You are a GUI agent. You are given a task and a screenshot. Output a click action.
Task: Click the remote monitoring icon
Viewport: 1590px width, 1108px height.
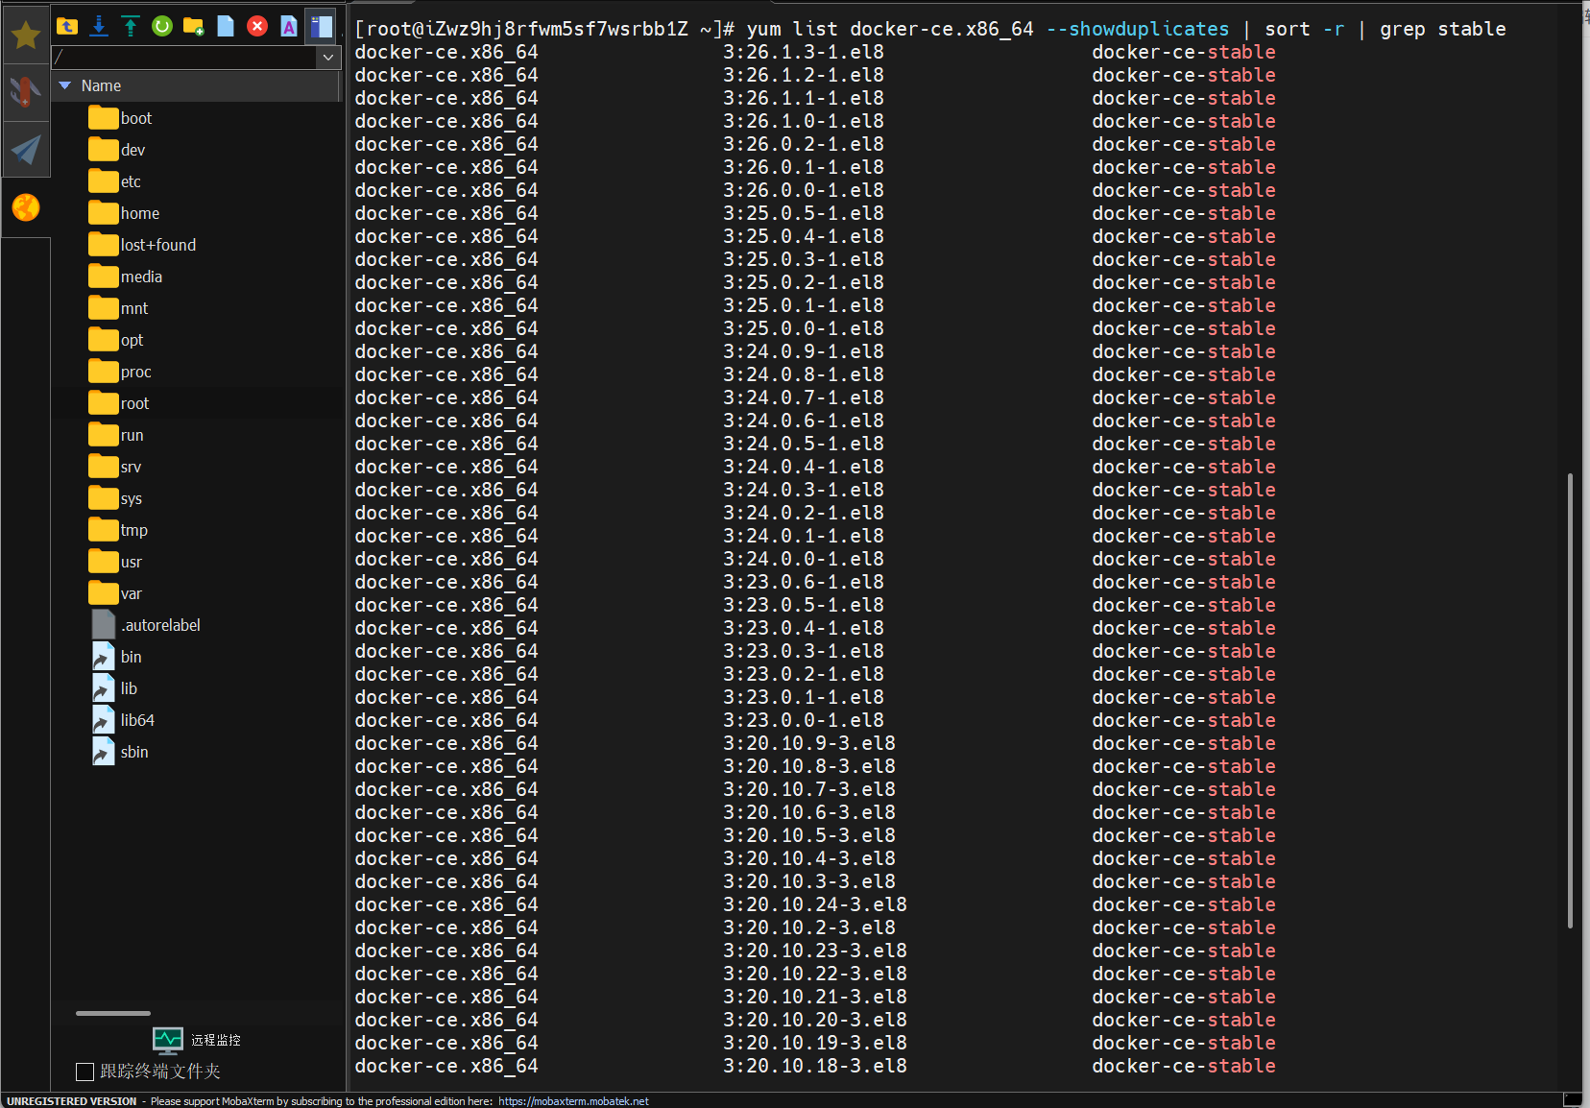[168, 1040]
